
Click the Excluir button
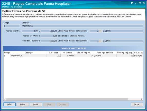tap(36, 104)
